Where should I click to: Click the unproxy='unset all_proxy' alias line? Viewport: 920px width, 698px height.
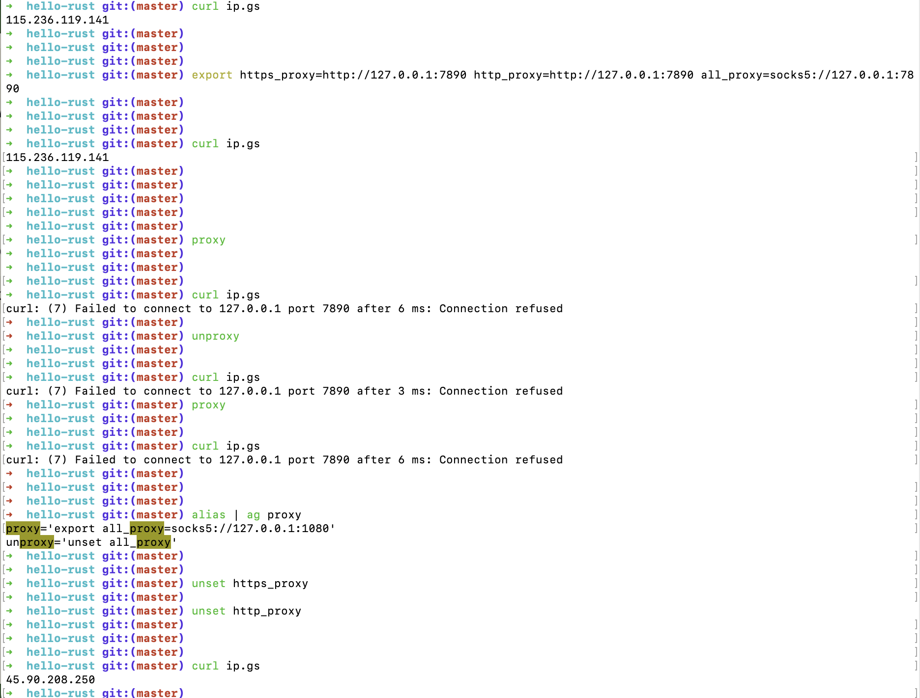coord(91,542)
